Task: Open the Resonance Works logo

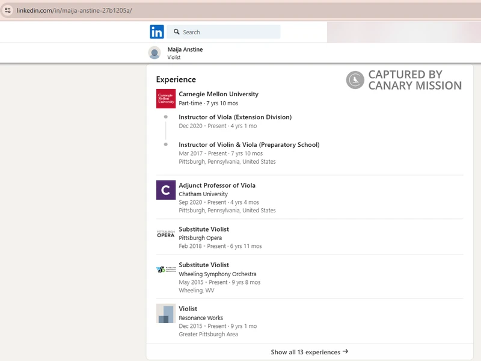Action: [x=166, y=313]
